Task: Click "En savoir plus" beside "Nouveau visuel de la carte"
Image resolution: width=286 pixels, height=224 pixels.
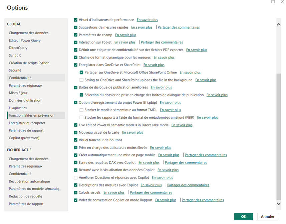Action: (x=132, y=132)
